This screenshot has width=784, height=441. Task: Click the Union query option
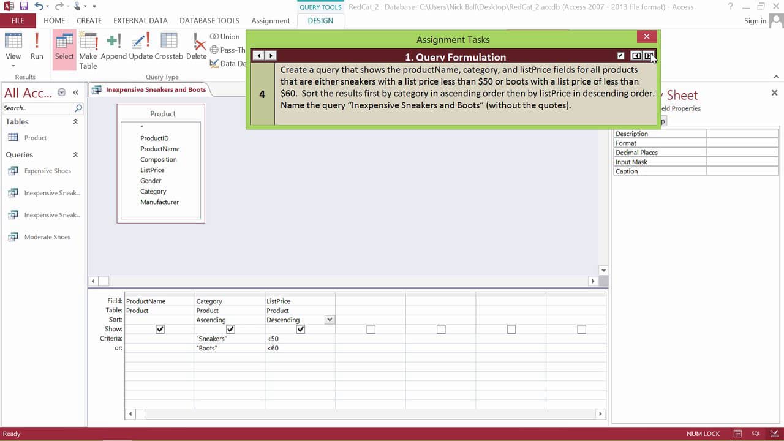(225, 37)
